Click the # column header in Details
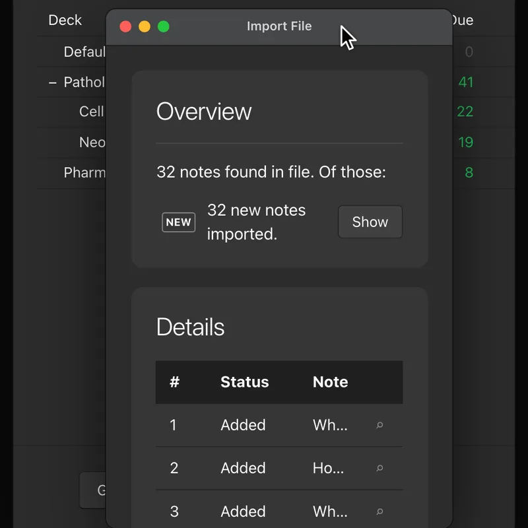Viewport: 528px width, 528px height. [x=174, y=382]
